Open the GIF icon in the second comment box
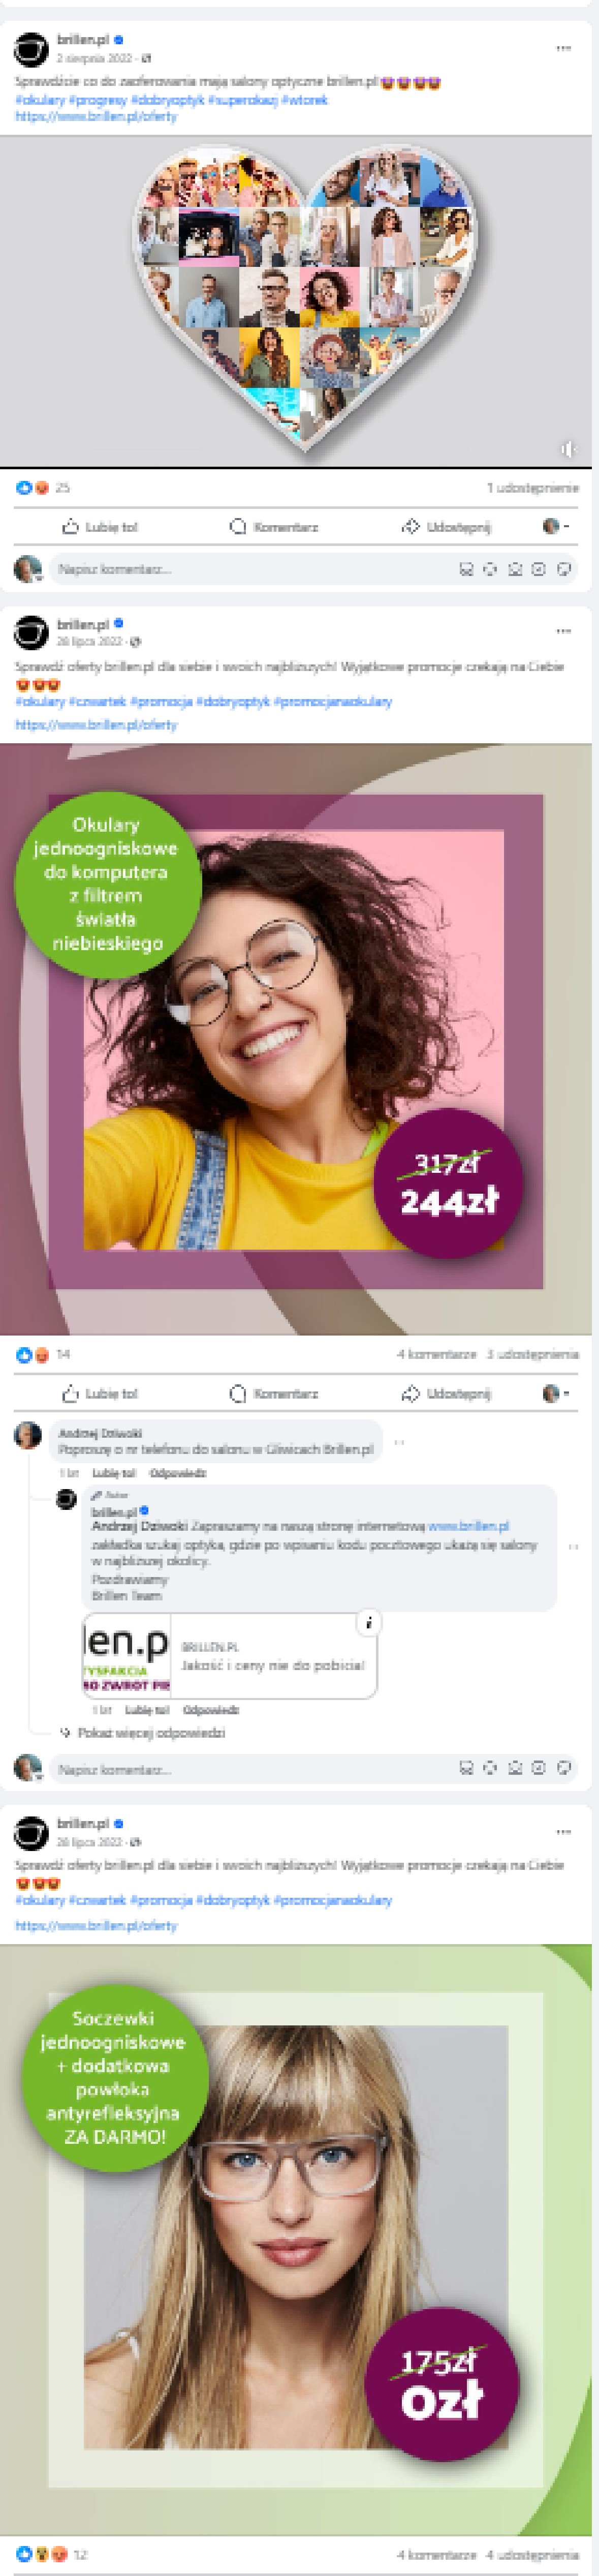The height and width of the screenshot is (2576, 599). tap(539, 1768)
